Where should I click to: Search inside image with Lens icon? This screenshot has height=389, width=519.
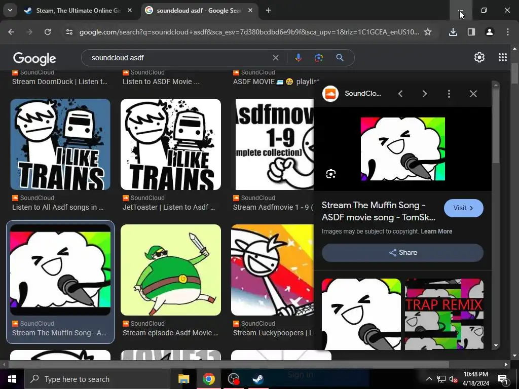tap(331, 174)
